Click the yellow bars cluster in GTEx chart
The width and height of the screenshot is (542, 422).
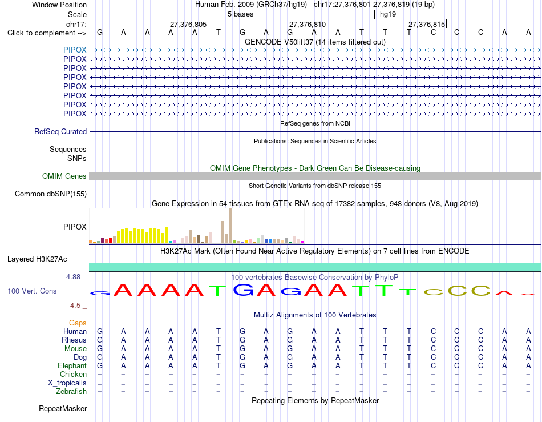click(x=143, y=235)
